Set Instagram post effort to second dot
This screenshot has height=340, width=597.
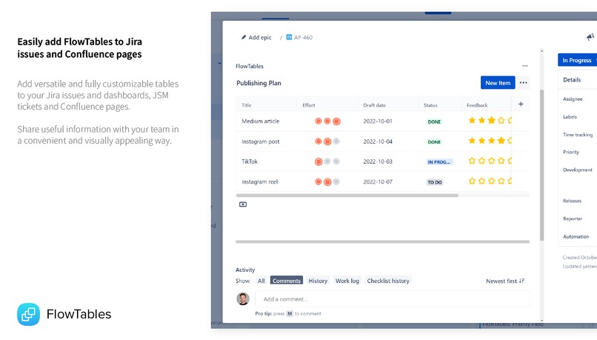(327, 141)
